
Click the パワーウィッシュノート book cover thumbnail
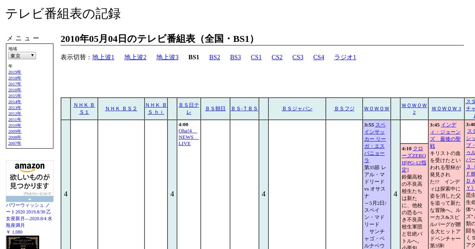click(x=23, y=242)
